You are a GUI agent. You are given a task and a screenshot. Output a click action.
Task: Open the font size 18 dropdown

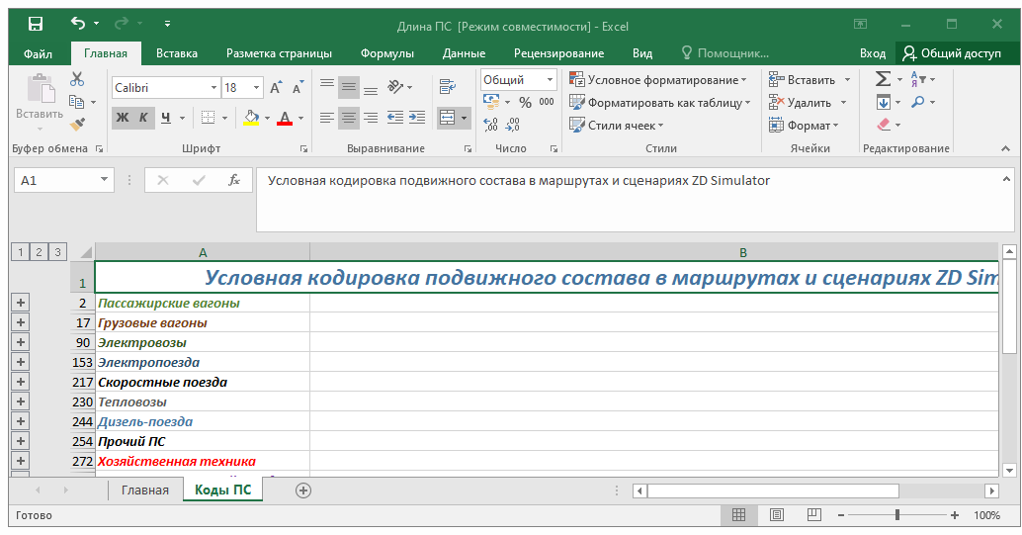pyautogui.click(x=257, y=88)
